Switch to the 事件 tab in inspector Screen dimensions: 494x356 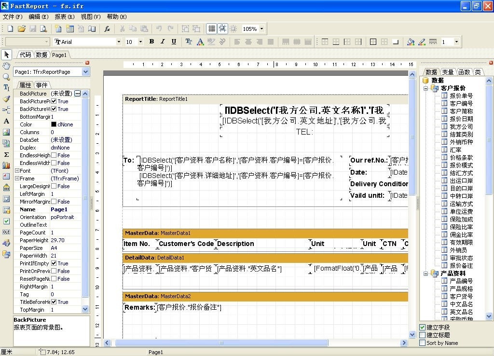41,85
